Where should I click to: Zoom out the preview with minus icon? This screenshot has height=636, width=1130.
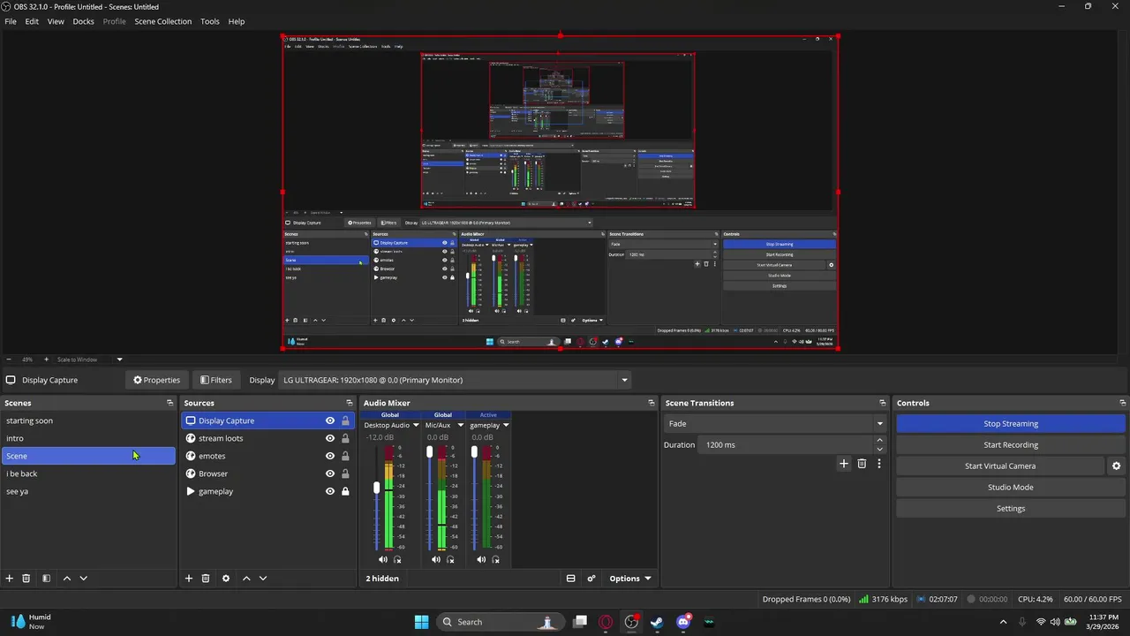9,360
